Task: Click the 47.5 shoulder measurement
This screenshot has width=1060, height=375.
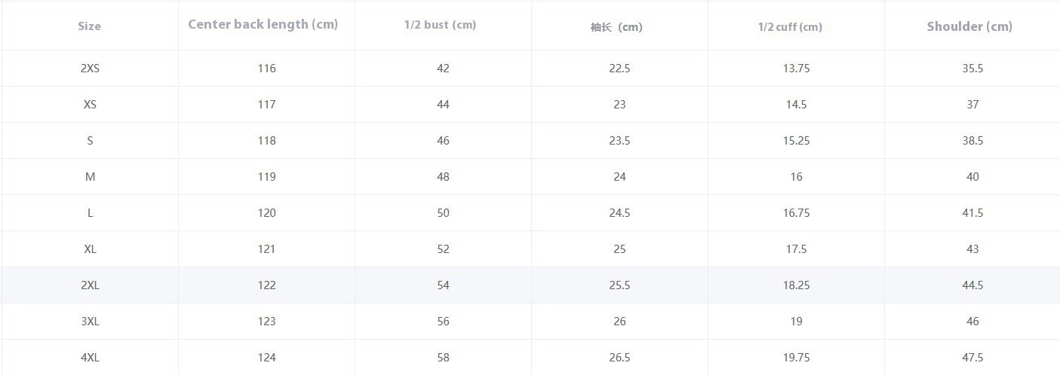Action: pos(972,358)
